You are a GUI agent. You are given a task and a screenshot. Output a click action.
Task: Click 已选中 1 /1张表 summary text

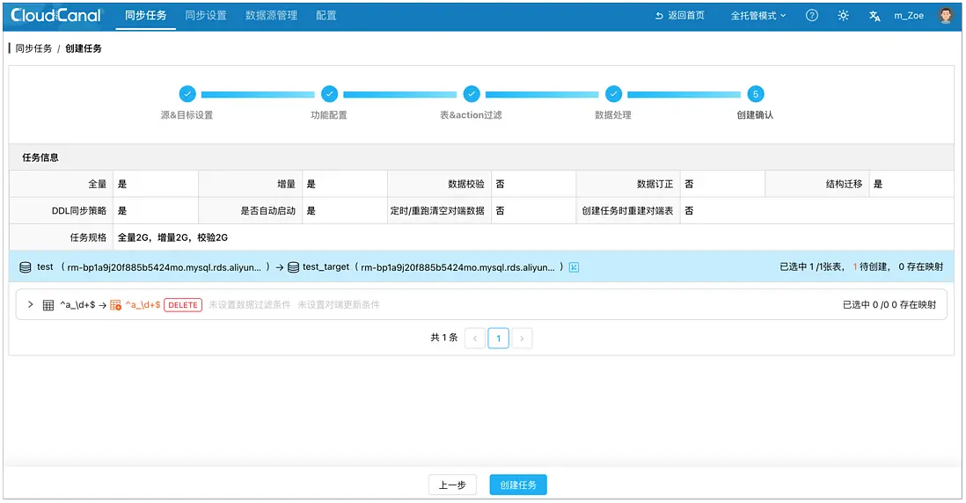pyautogui.click(x=811, y=267)
